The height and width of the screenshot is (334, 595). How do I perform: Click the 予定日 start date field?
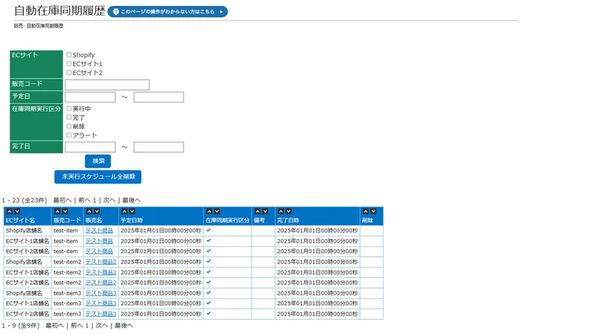pos(90,97)
